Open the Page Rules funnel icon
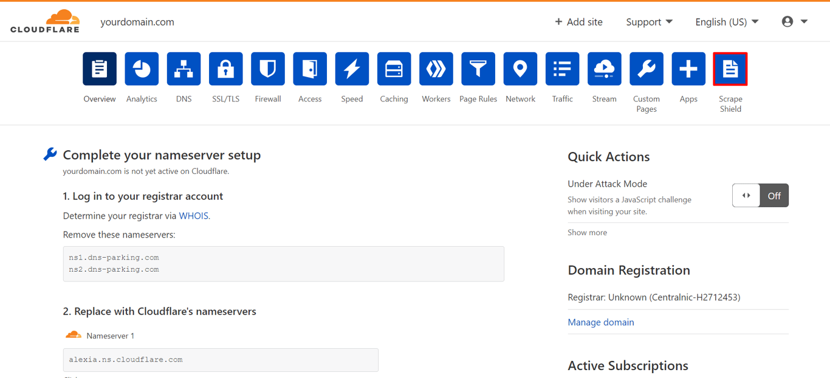This screenshot has width=830, height=378. [x=478, y=69]
